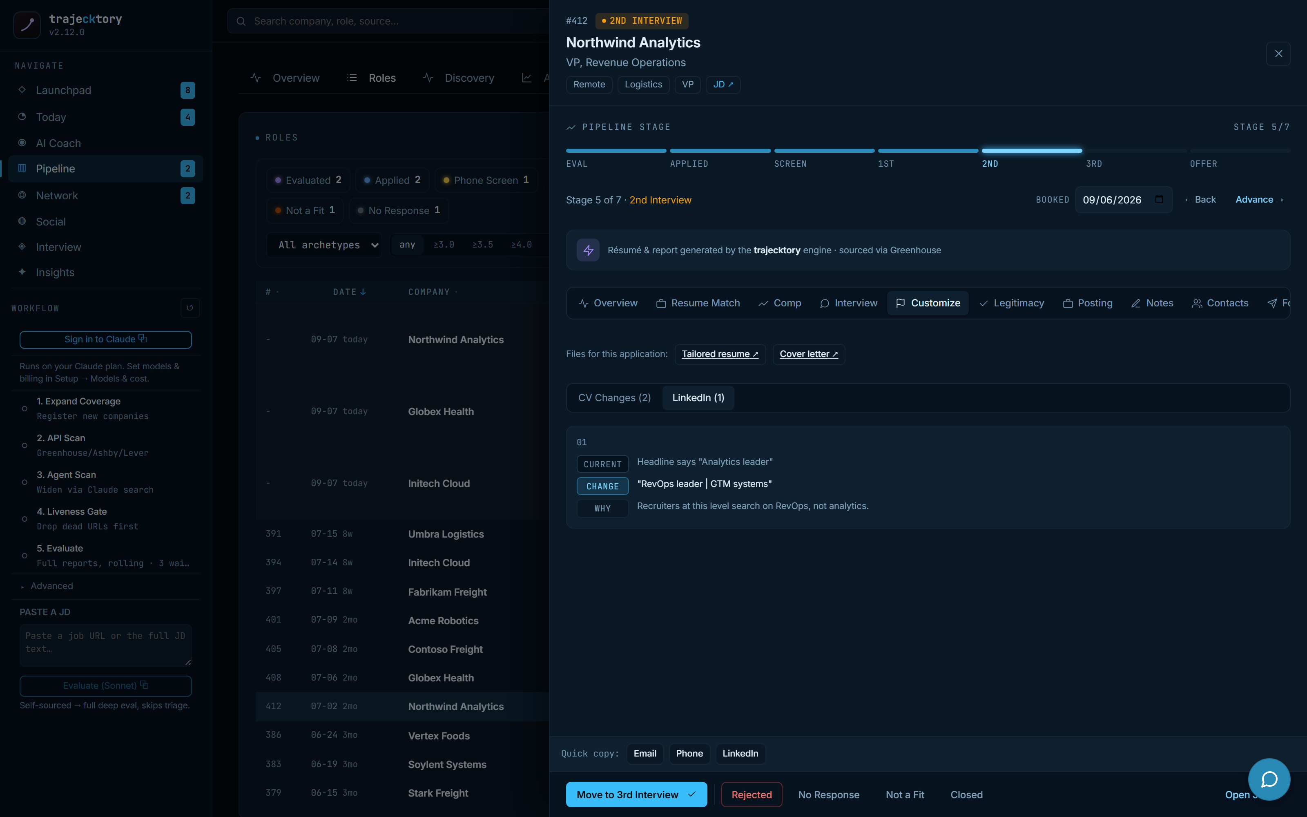Sort the roles table by COMPANY

click(433, 292)
